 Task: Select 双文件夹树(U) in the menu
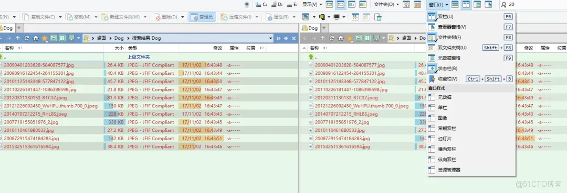click(x=470, y=48)
